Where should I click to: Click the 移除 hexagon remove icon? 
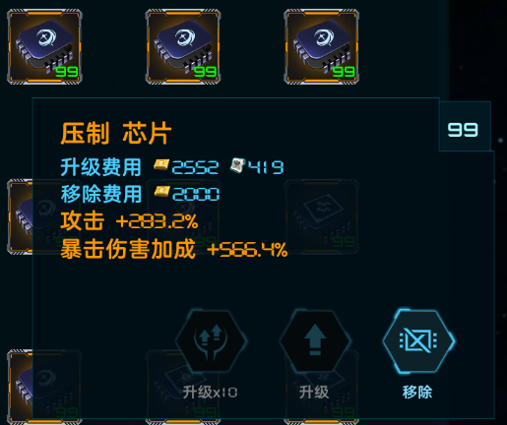[x=418, y=340]
